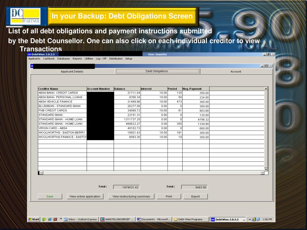Viewport: 307px width, 230px height.
Task: Click View restructuring summary button
Action: [131, 196]
